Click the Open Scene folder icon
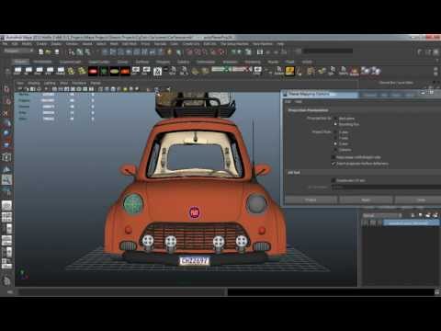The width and height of the screenshot is (441, 331). tap(48, 51)
